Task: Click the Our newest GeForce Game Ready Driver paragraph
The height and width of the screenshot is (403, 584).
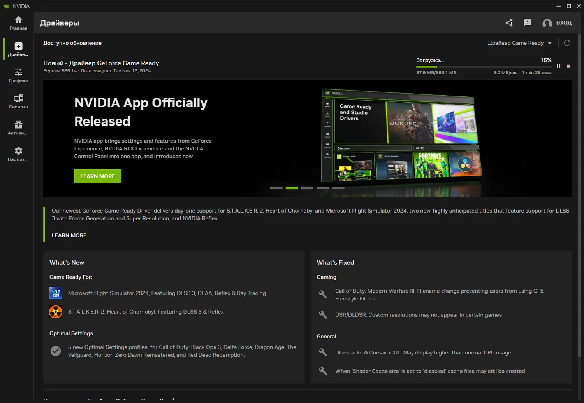Action: [311, 215]
